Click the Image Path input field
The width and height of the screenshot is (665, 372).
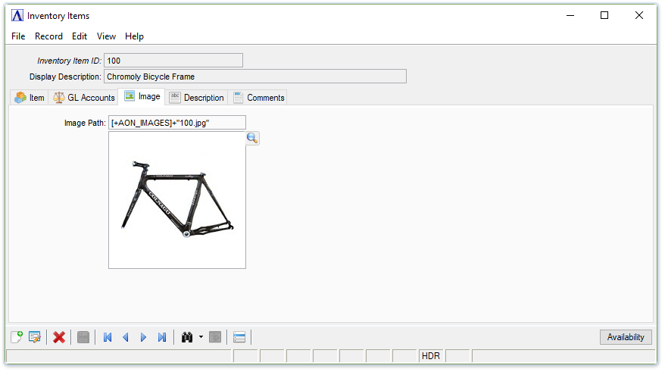point(177,123)
